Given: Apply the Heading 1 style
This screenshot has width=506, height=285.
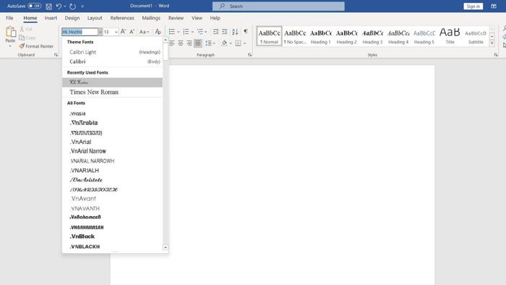Looking at the screenshot, I should [x=321, y=36].
